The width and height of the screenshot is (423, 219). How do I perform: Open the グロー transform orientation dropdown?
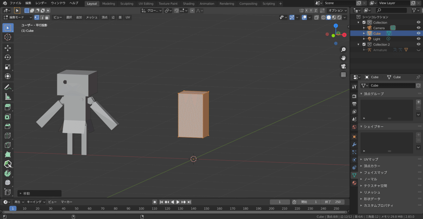pos(152,11)
